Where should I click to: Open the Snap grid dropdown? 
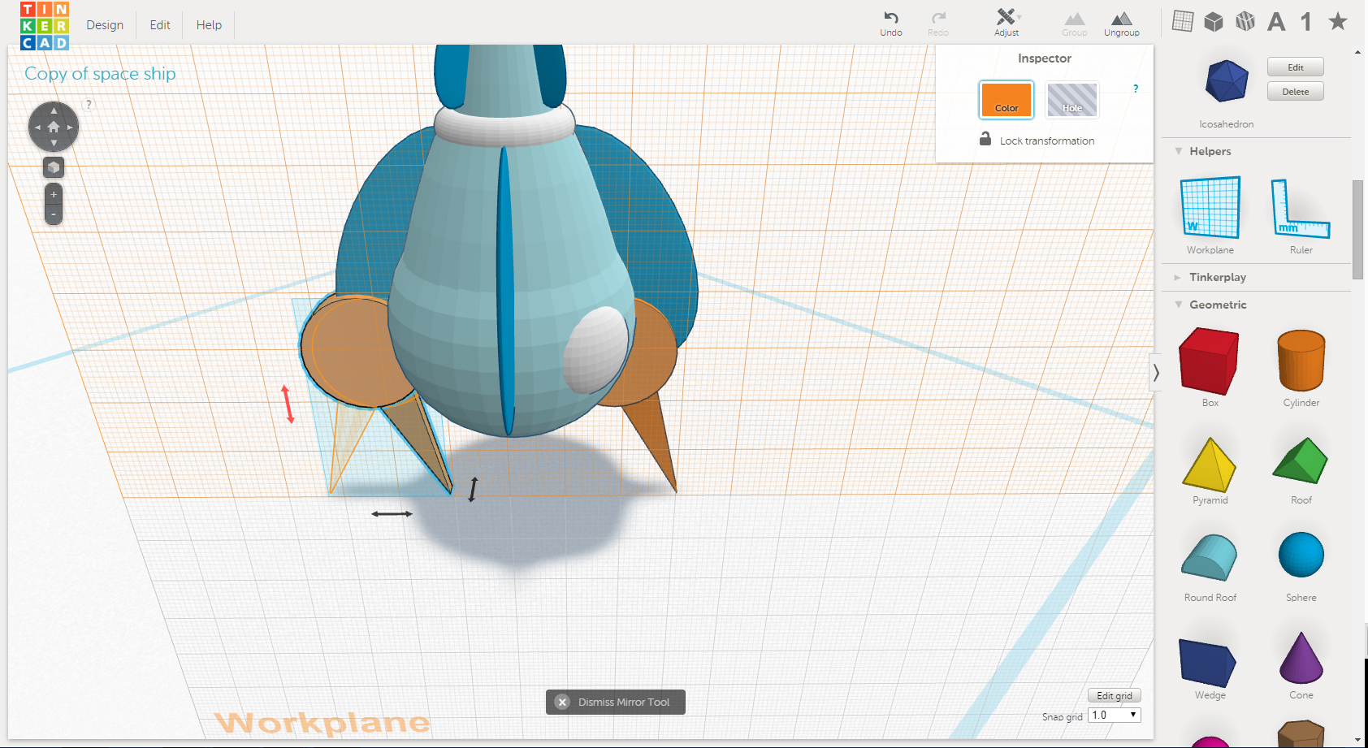click(1115, 715)
